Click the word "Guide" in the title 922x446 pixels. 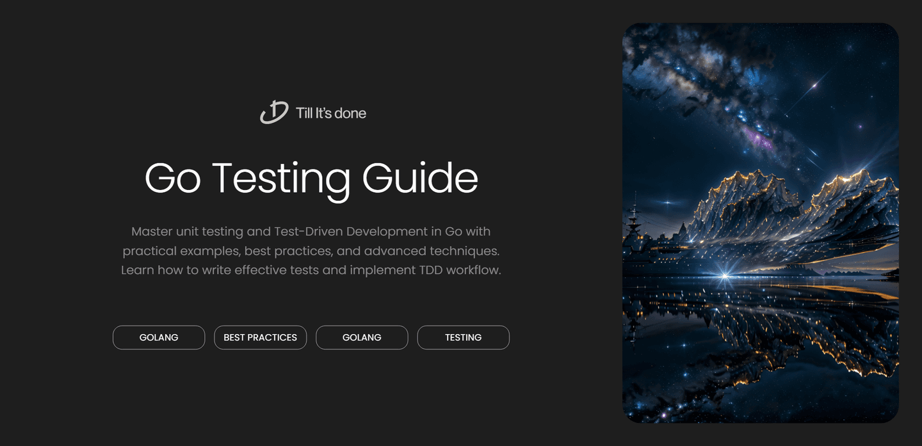(420, 178)
